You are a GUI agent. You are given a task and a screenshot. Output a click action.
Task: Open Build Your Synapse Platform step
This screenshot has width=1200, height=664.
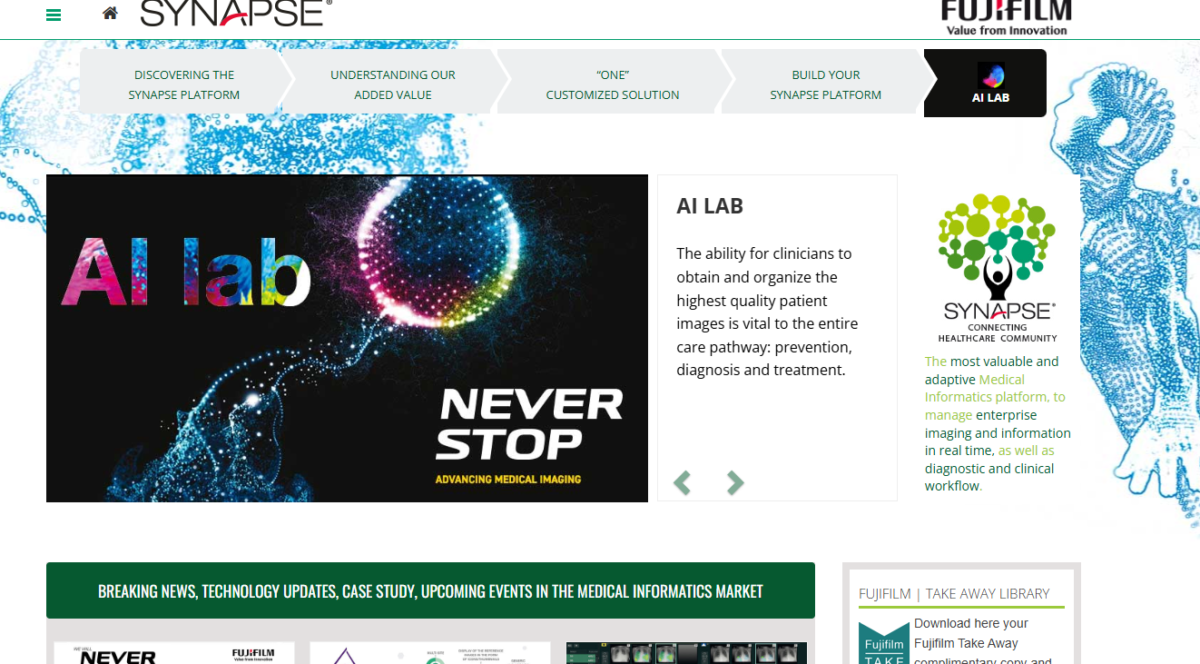click(826, 84)
